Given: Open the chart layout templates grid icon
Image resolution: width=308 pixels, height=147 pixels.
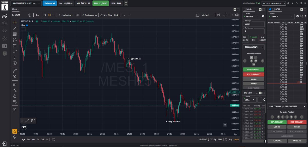Looking at the screenshot, I should pos(77,15).
